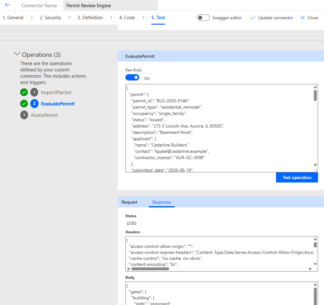Go back with the left arrow icon
The height and width of the screenshot is (305, 324).
(8, 5)
